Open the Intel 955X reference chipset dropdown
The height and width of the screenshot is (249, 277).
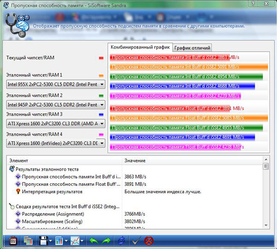point(56,84)
